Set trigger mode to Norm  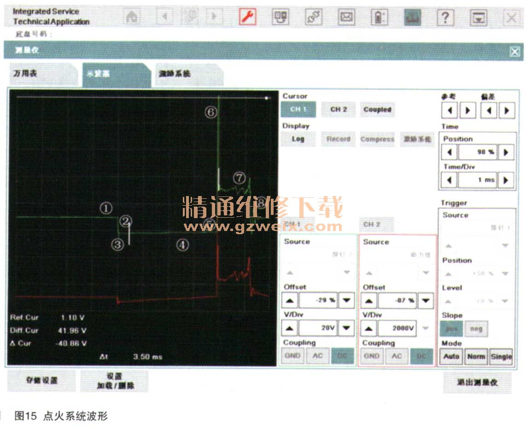pyautogui.click(x=476, y=357)
